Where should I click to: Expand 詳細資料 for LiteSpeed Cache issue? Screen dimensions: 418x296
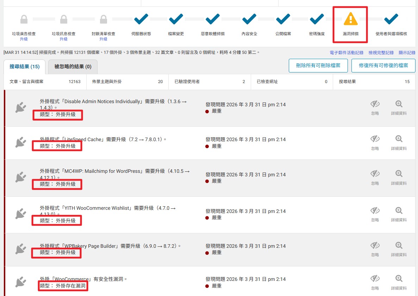pos(399,142)
